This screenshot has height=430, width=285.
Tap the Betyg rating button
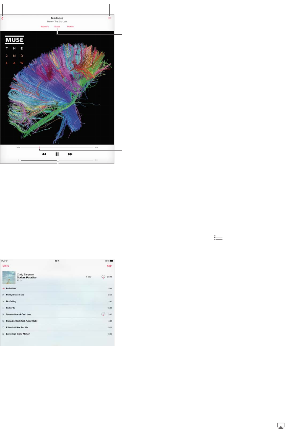click(6, 266)
